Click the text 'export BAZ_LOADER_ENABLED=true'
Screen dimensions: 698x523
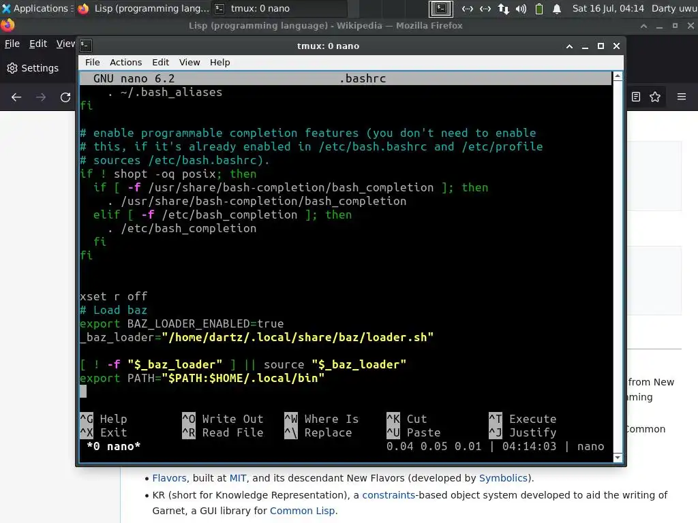click(181, 323)
